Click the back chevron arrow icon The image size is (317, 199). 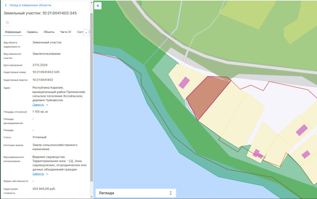[x=5, y=5]
